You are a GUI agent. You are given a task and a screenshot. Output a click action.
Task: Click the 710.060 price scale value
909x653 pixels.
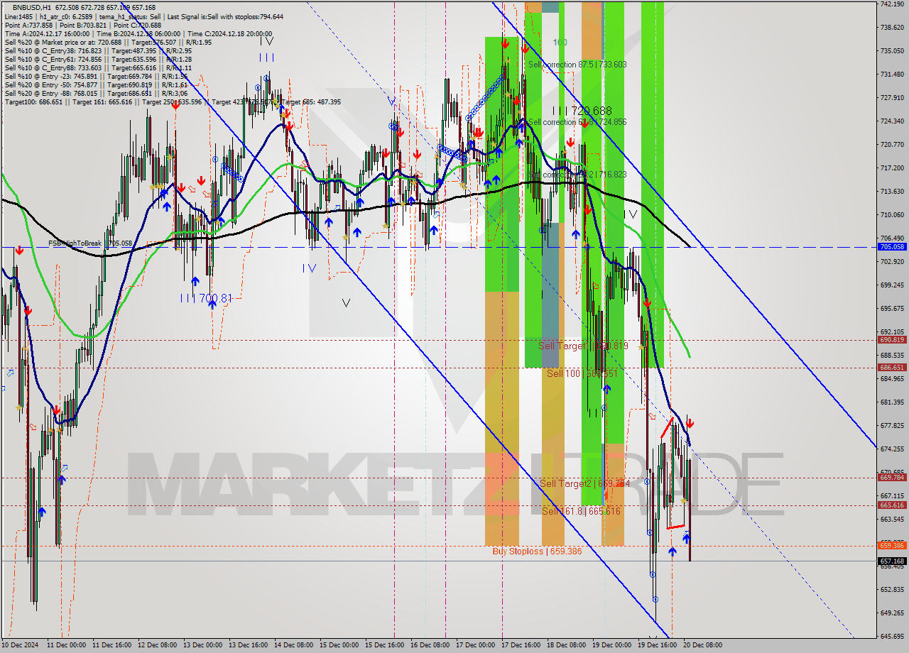coord(891,215)
